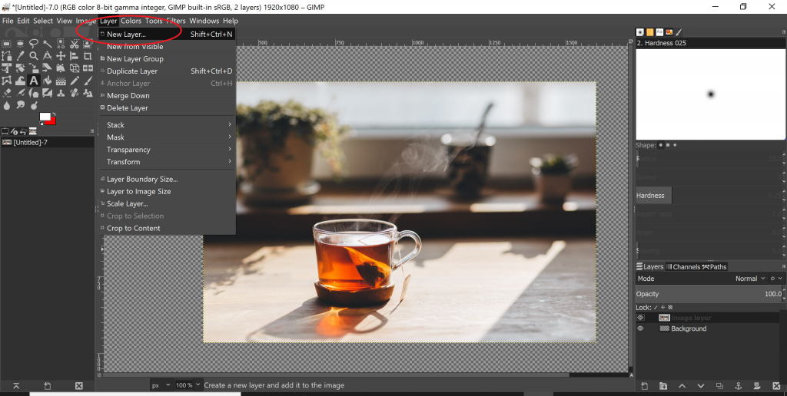787x396 pixels.
Task: Pick the Zoom magnifier tool
Action: point(34,56)
